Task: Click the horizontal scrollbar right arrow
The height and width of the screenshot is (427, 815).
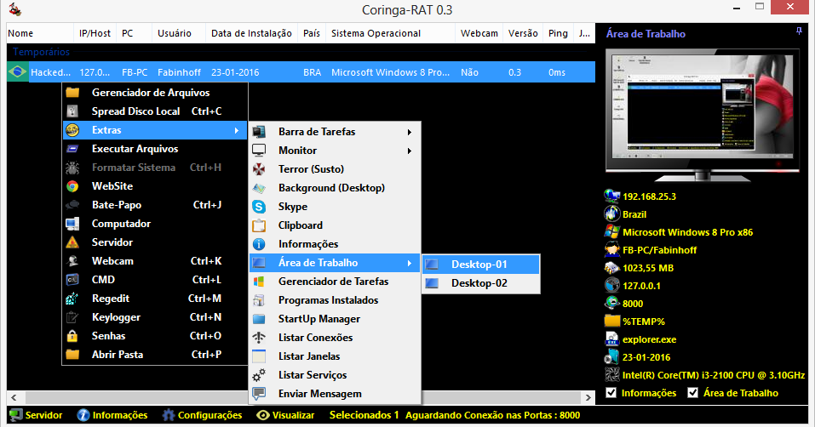Action: pyautogui.click(x=588, y=397)
